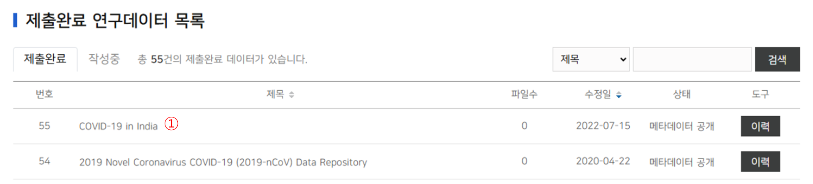Click the 파일수 column header
This screenshot has height=184, width=813.
(x=524, y=94)
